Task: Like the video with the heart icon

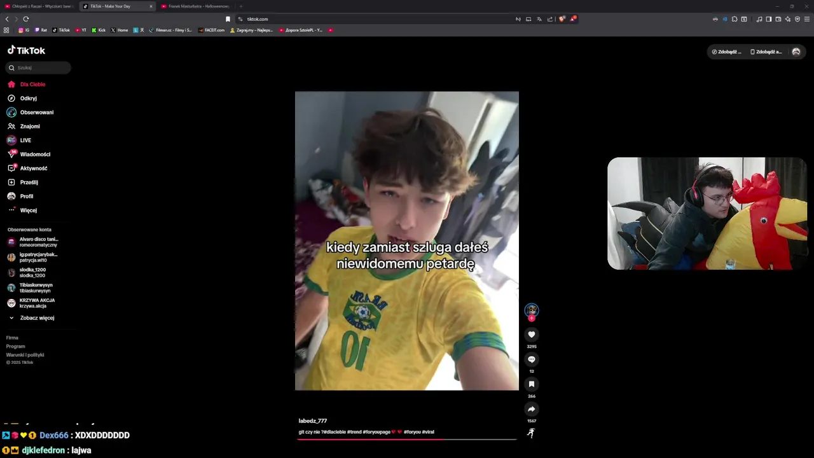Action: click(x=532, y=335)
